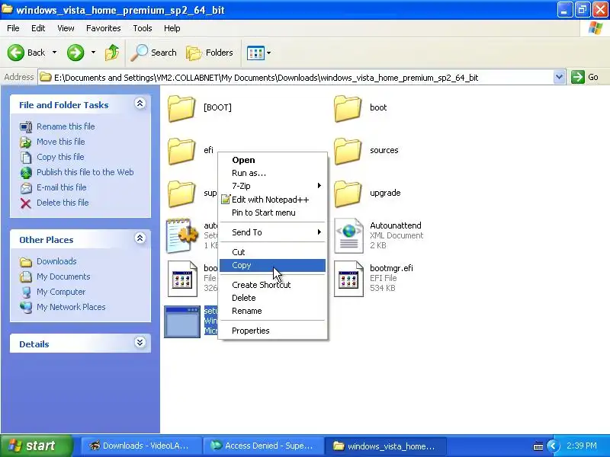
Task: Click Delete this file link
Action: click(x=63, y=203)
